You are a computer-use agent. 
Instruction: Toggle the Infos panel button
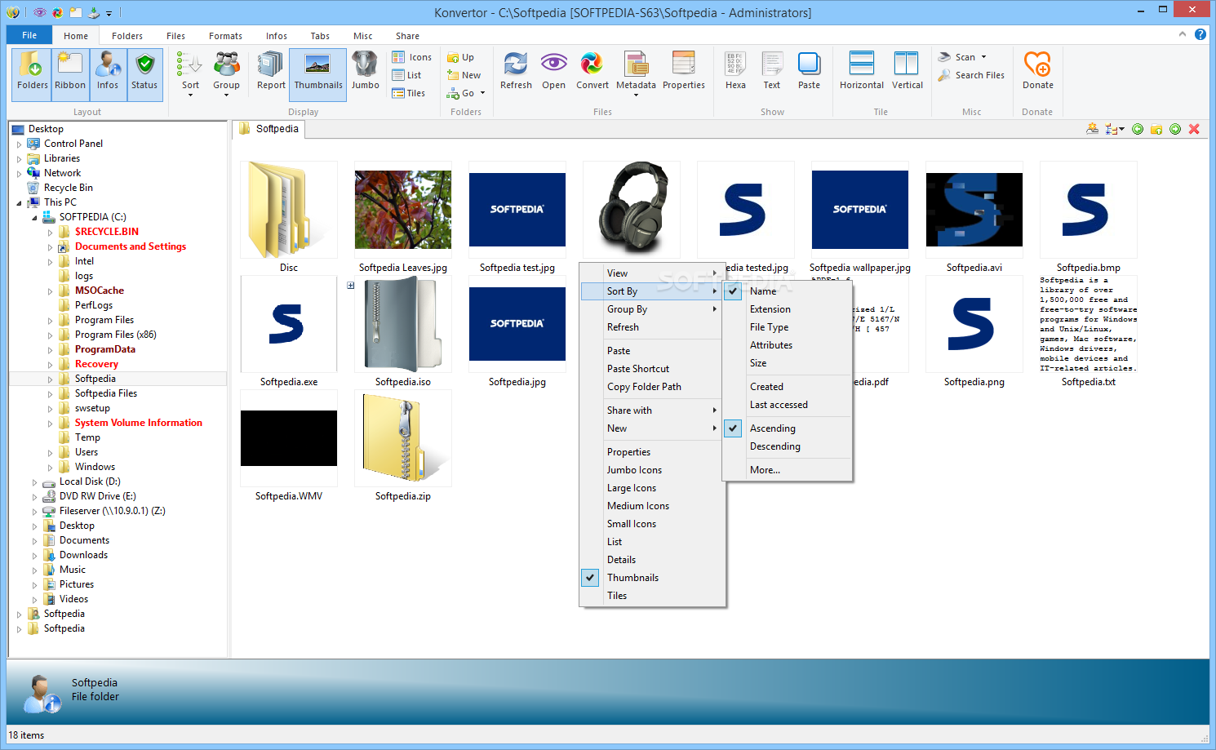(x=108, y=74)
